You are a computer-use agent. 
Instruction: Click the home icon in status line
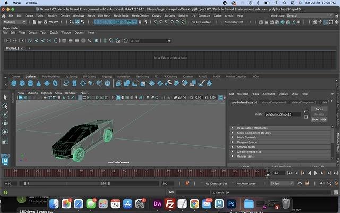(4, 16)
